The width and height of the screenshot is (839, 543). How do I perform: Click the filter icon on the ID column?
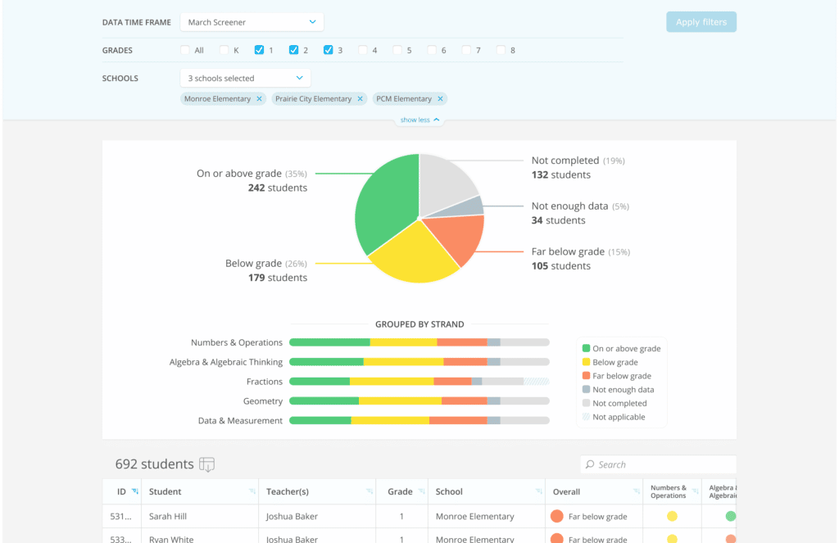[134, 491]
